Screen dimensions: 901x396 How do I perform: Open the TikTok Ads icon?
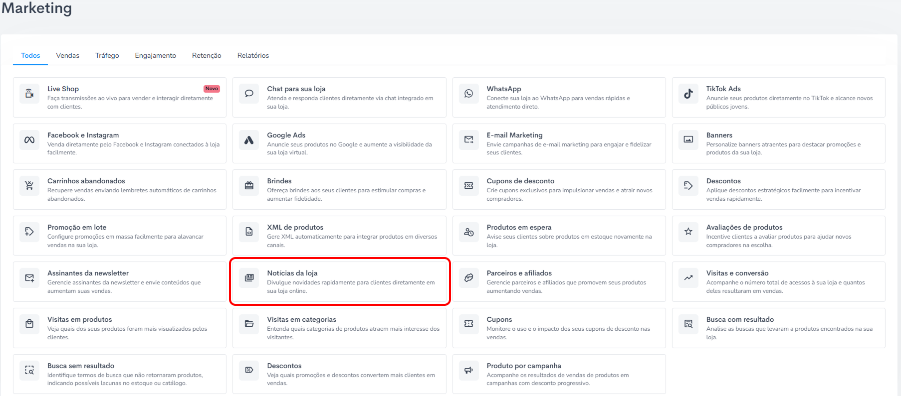coord(688,93)
